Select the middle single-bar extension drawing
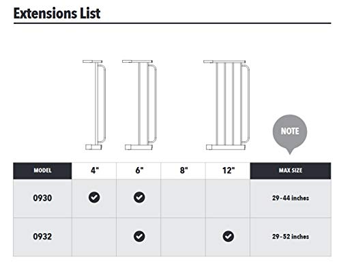The width and height of the screenshot is (341, 268). (x=139, y=105)
